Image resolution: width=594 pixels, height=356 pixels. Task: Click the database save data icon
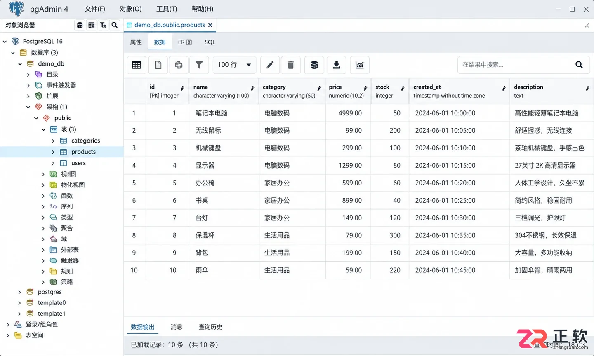pyautogui.click(x=314, y=65)
